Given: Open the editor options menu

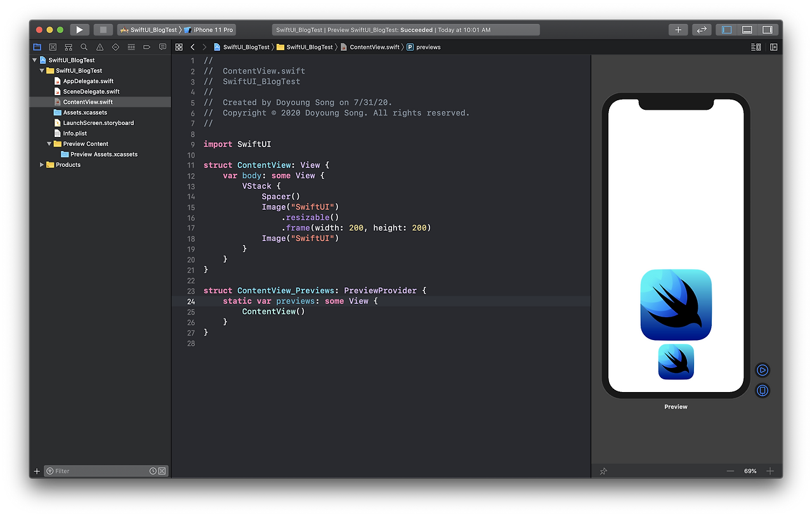Looking at the screenshot, I should click(756, 47).
